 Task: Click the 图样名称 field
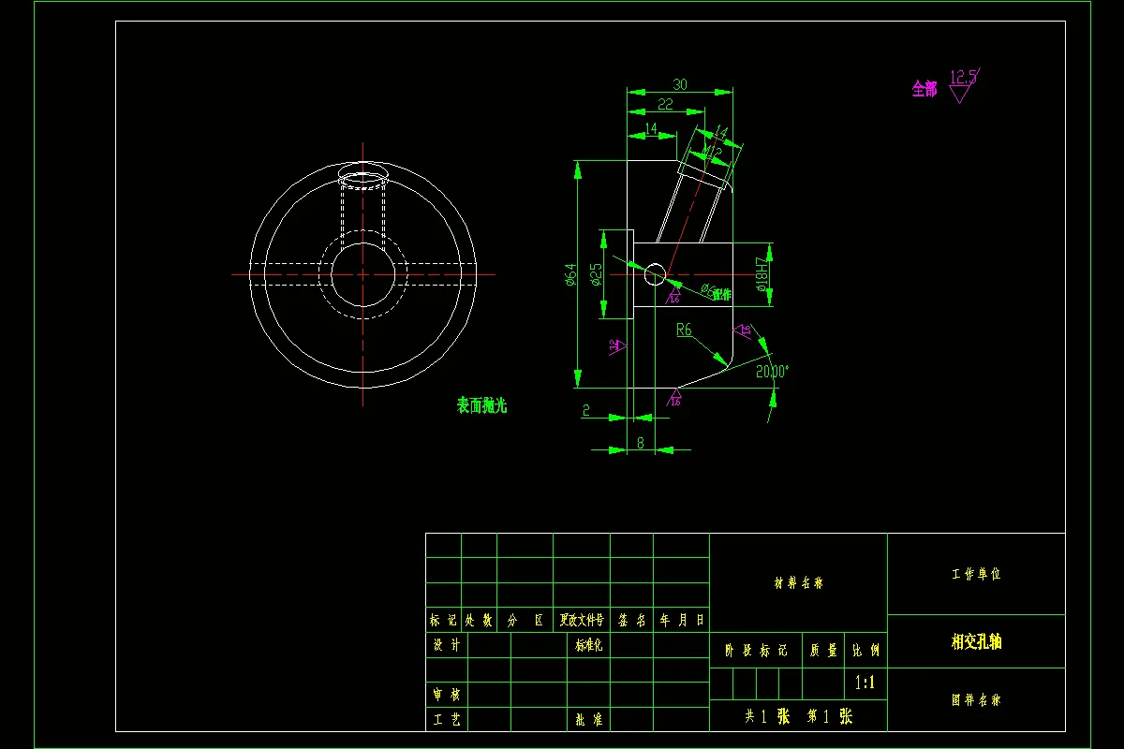[976, 699]
